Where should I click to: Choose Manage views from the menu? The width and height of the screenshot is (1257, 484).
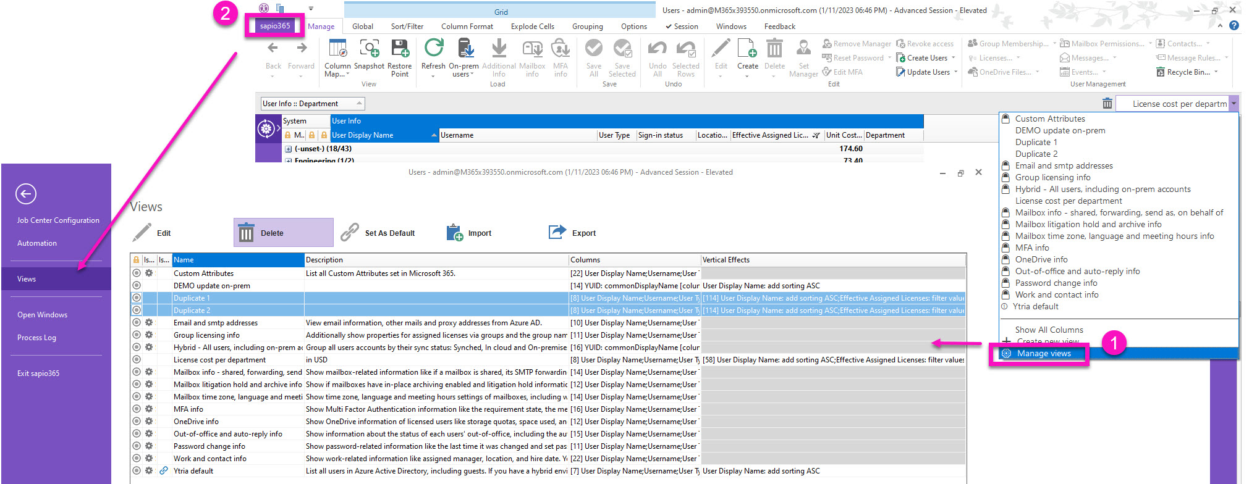pyautogui.click(x=1044, y=354)
